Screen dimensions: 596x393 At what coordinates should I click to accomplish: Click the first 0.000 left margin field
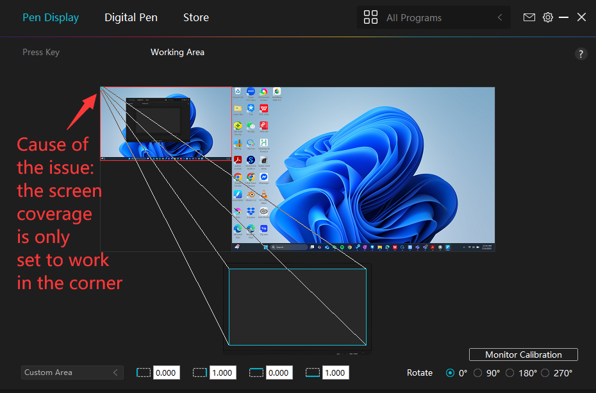point(166,372)
